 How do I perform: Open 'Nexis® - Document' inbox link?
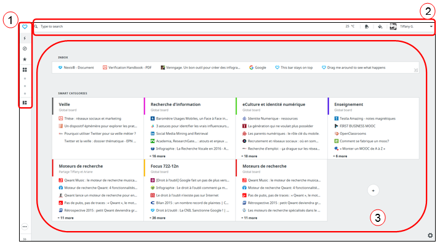click(76, 67)
